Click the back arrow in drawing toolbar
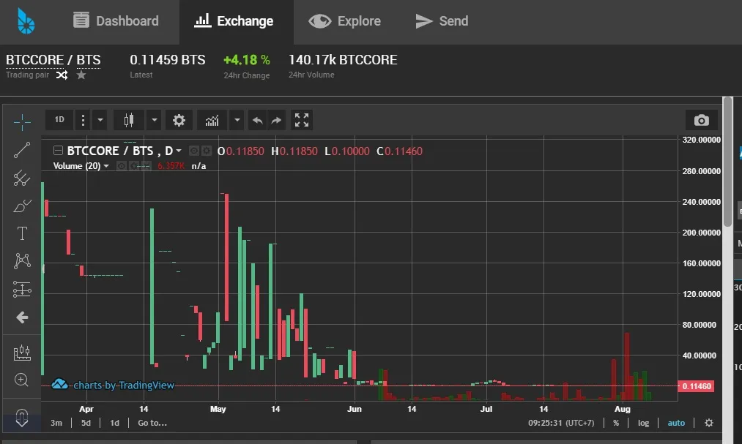 [22, 317]
